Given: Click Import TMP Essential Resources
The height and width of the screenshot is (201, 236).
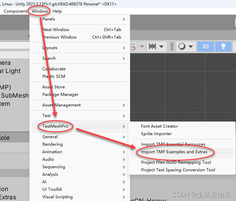Looking at the screenshot, I should coord(182,144).
